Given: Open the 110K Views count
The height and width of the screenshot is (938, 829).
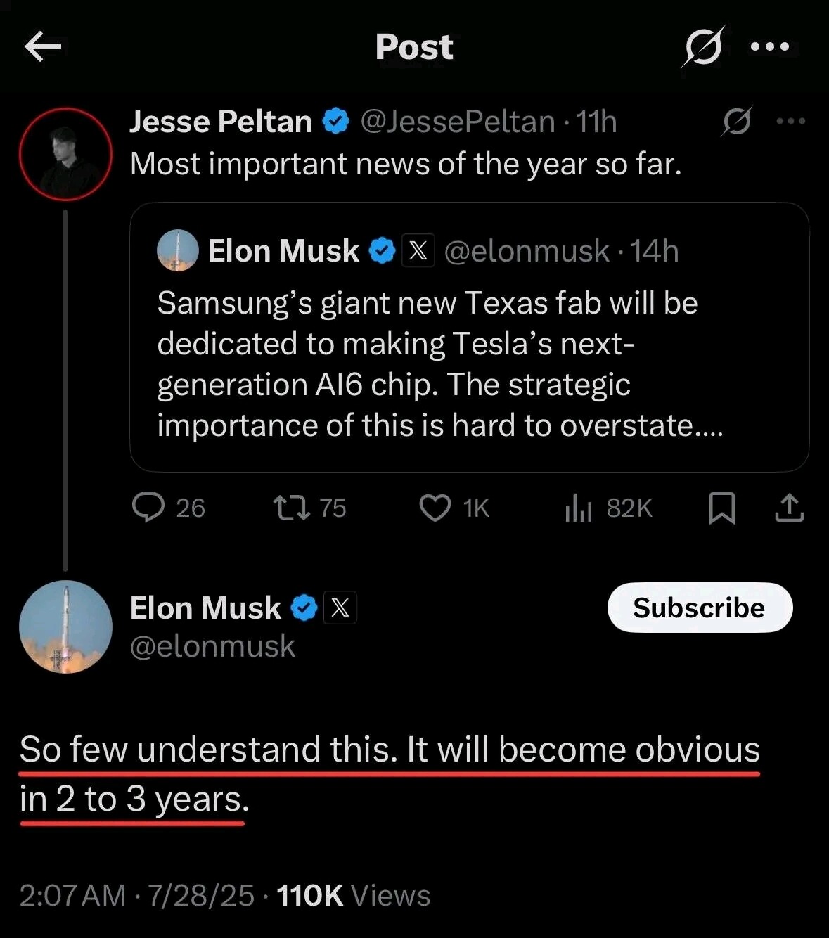Looking at the screenshot, I should [354, 896].
